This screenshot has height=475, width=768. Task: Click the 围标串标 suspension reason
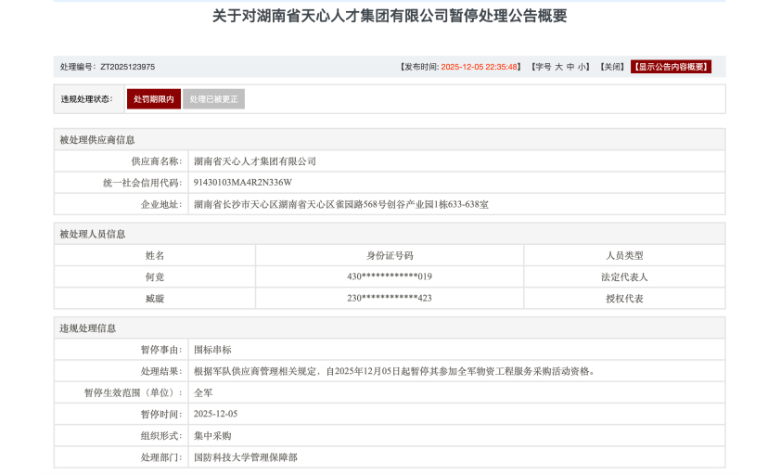pos(212,350)
